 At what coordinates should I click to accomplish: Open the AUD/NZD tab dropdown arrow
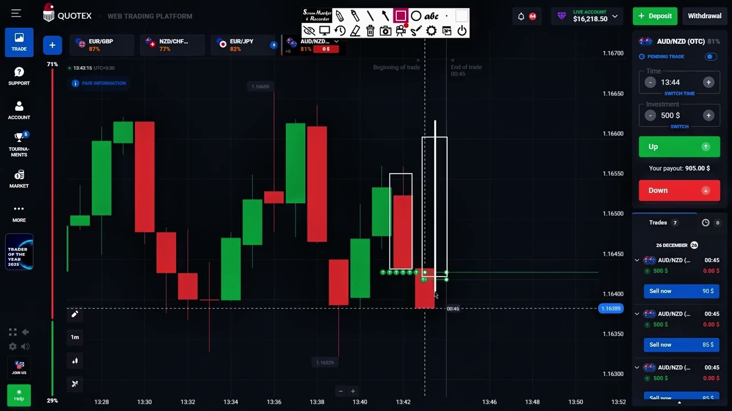pyautogui.click(x=336, y=41)
